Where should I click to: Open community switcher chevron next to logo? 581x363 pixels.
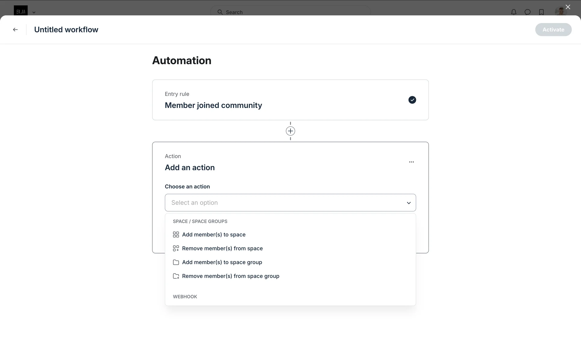[x=34, y=12]
